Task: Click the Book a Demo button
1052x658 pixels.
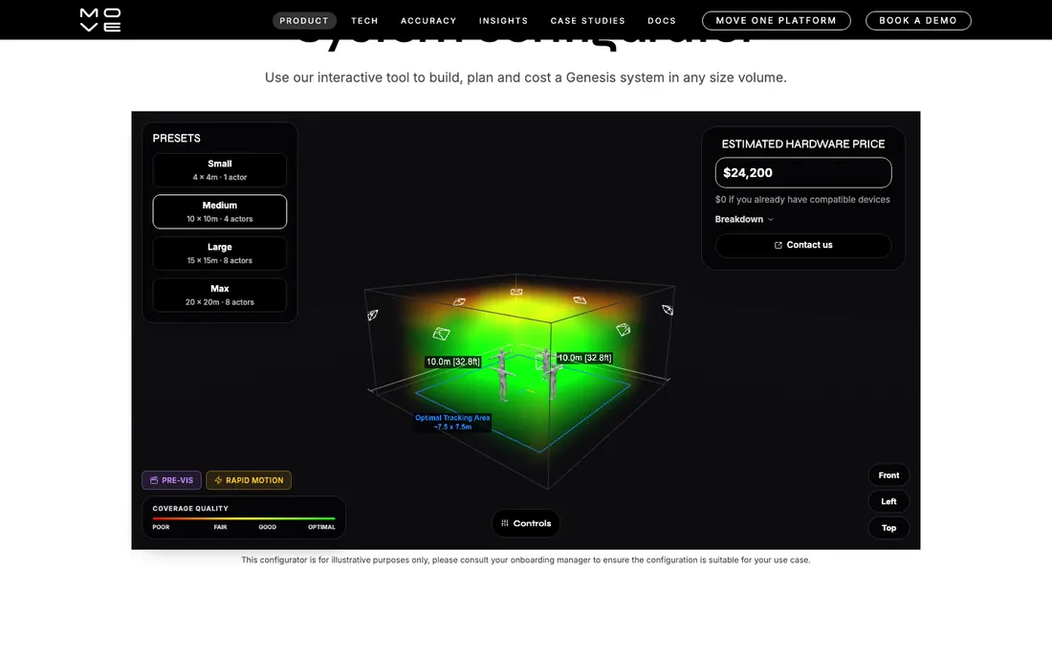Action: coord(918,21)
